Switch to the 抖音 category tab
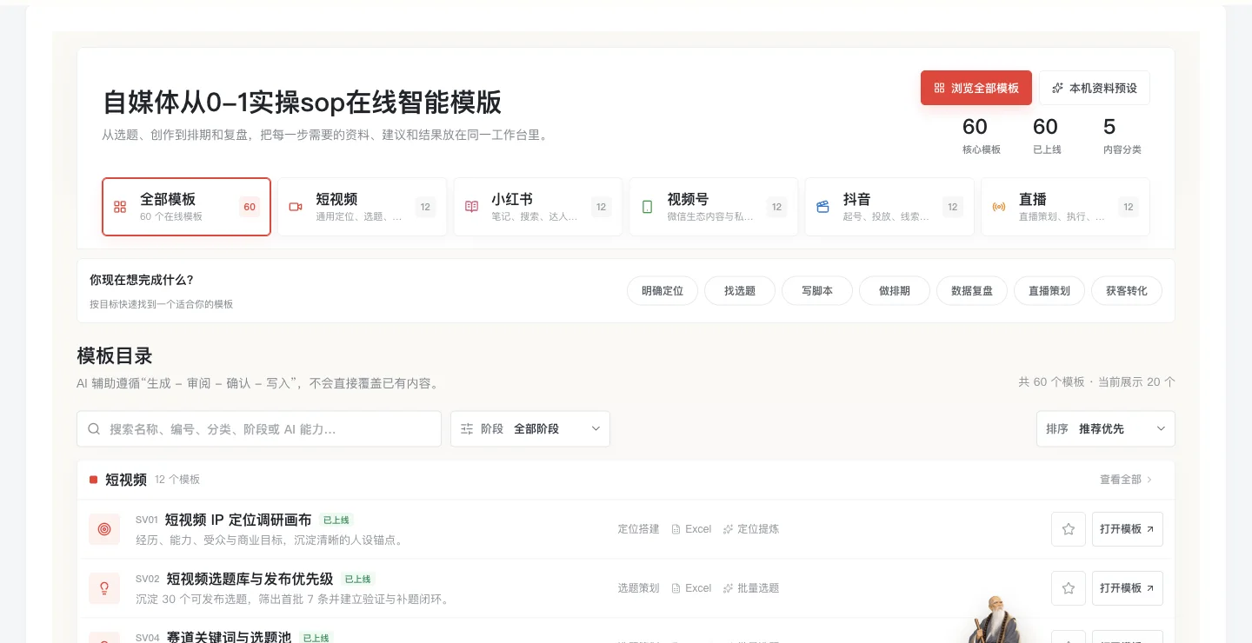This screenshot has height=643, width=1252. click(x=889, y=207)
